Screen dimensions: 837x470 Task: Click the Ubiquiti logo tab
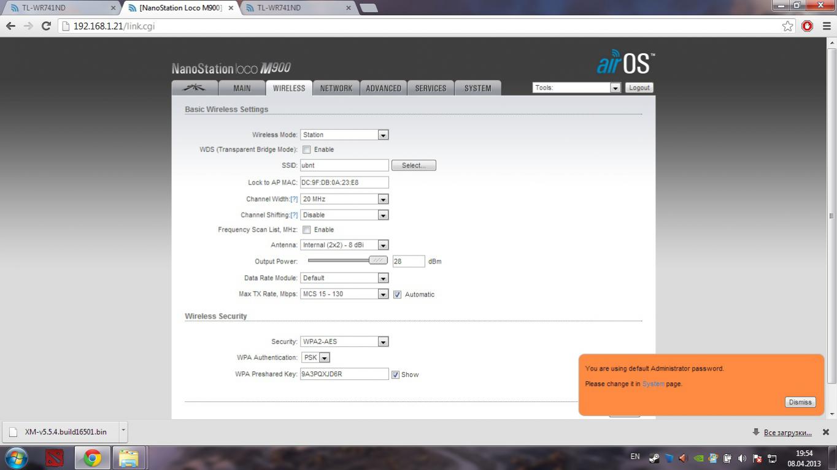pyautogui.click(x=195, y=88)
